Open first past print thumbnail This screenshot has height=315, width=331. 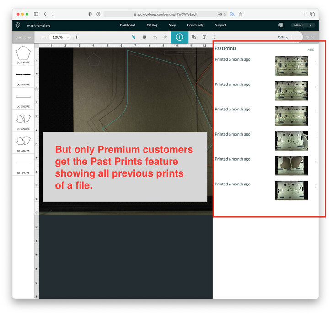(x=292, y=66)
